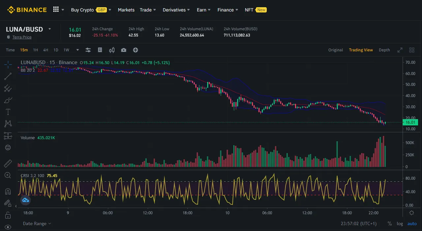This screenshot has width=422, height=231.
Task: Switch to the Depth chart view
Action: click(x=384, y=50)
